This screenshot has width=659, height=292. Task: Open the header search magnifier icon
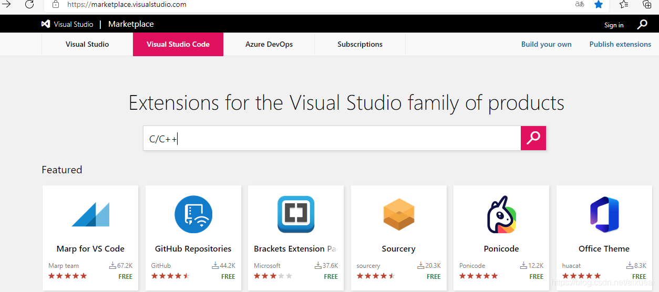(642, 24)
